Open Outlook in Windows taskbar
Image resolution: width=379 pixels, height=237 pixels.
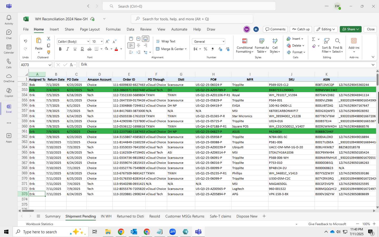coord(134,232)
